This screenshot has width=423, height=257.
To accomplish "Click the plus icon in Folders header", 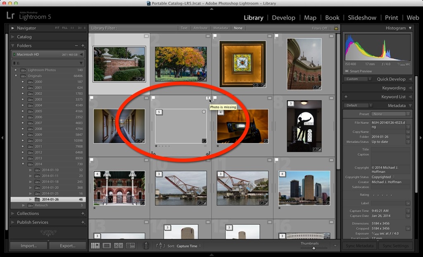I will coord(83,45).
